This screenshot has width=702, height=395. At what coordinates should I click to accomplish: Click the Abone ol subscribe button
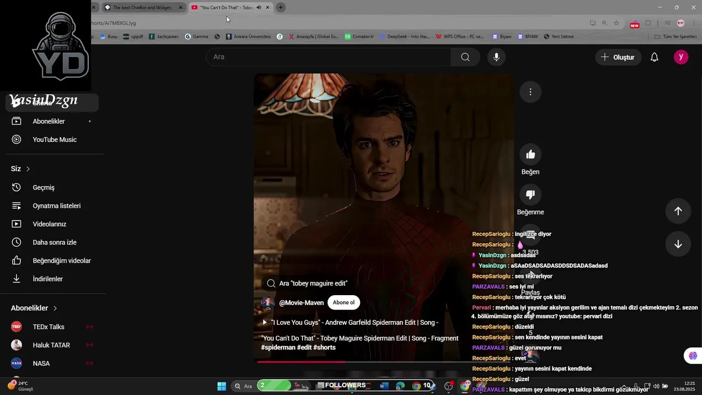(x=344, y=303)
